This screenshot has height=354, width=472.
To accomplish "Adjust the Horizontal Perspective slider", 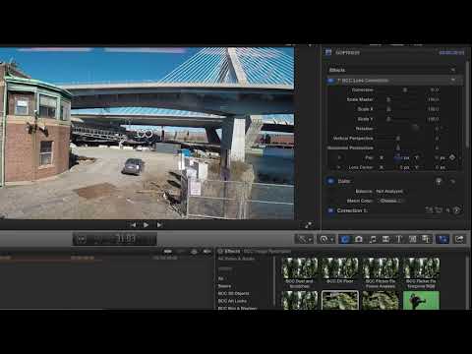I will click(x=398, y=147).
